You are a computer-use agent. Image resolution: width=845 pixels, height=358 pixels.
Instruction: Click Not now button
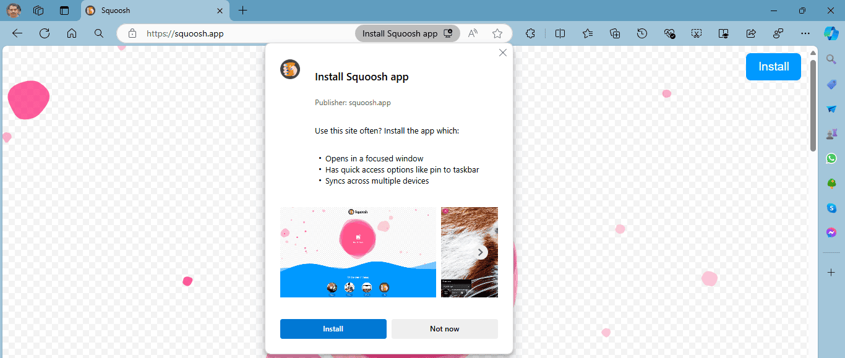[x=445, y=329]
